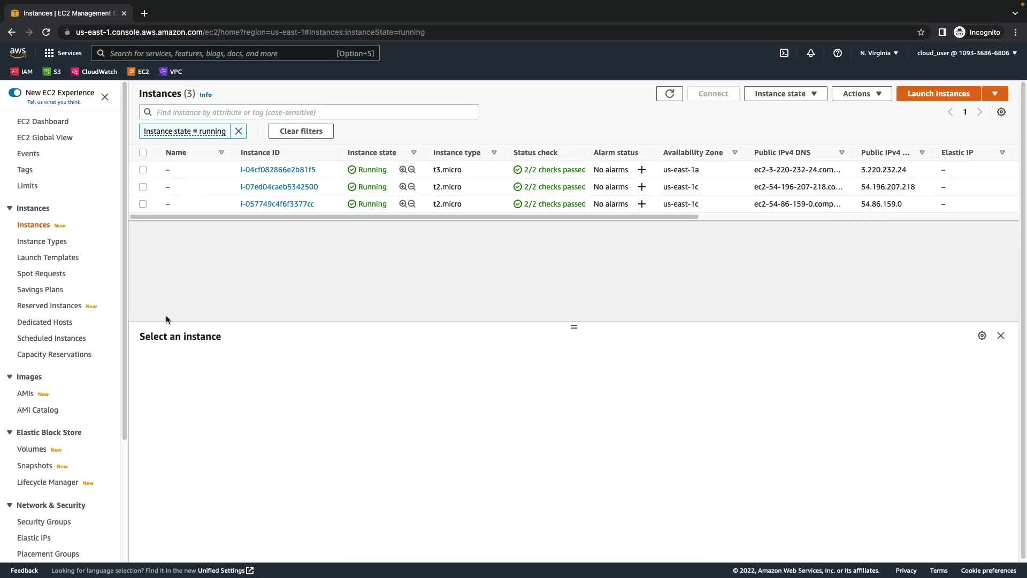1027x578 pixels.
Task: Click the help question mark icon
Action: (x=838, y=53)
